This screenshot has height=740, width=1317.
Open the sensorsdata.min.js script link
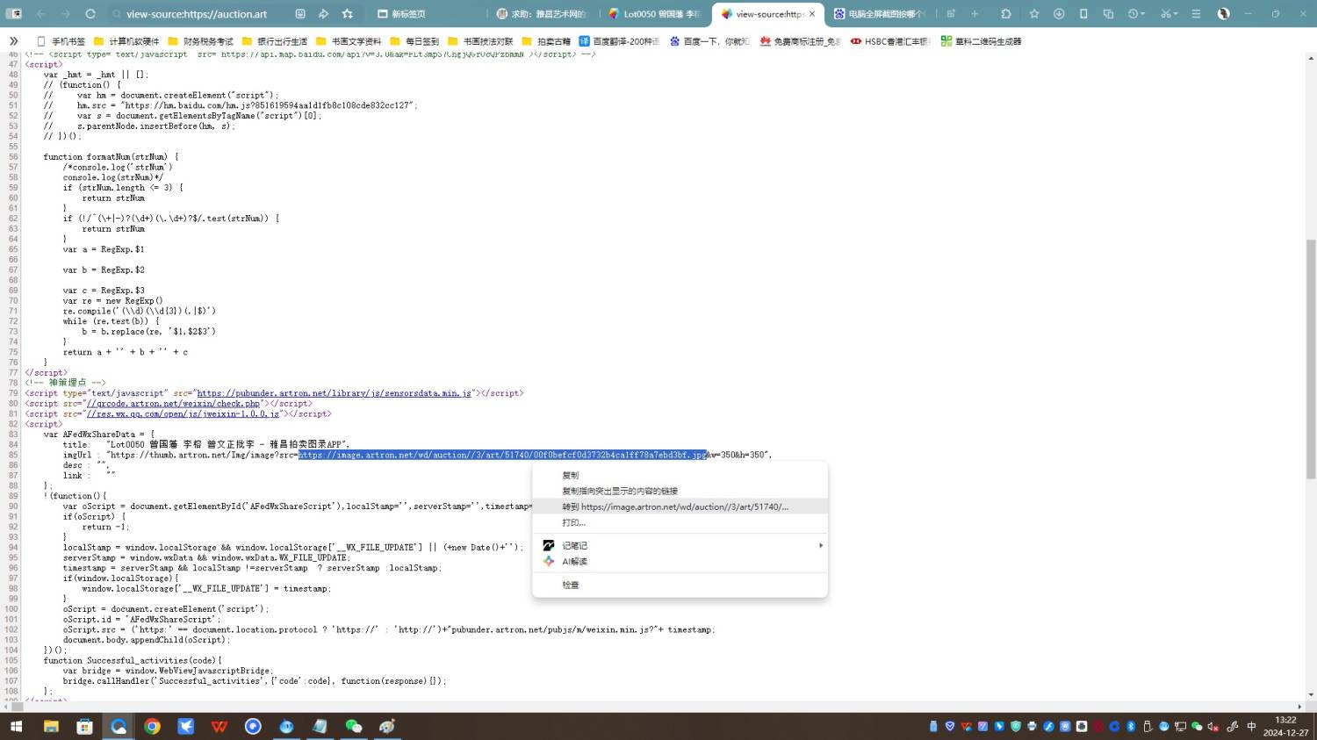(335, 393)
